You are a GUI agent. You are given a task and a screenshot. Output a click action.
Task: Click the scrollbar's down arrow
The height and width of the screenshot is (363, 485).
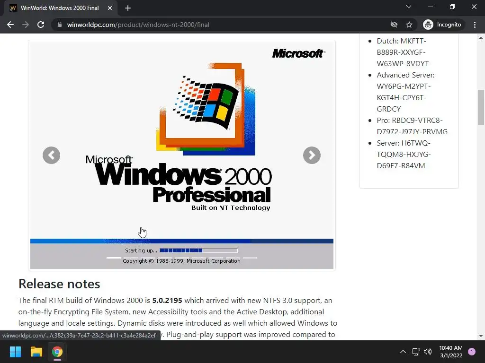481,336
